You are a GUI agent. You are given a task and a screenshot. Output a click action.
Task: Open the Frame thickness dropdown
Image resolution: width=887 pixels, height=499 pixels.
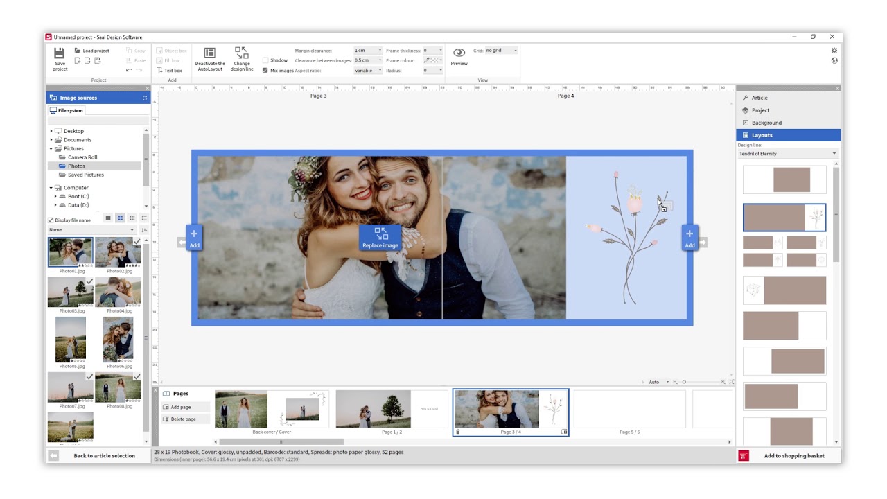click(432, 51)
